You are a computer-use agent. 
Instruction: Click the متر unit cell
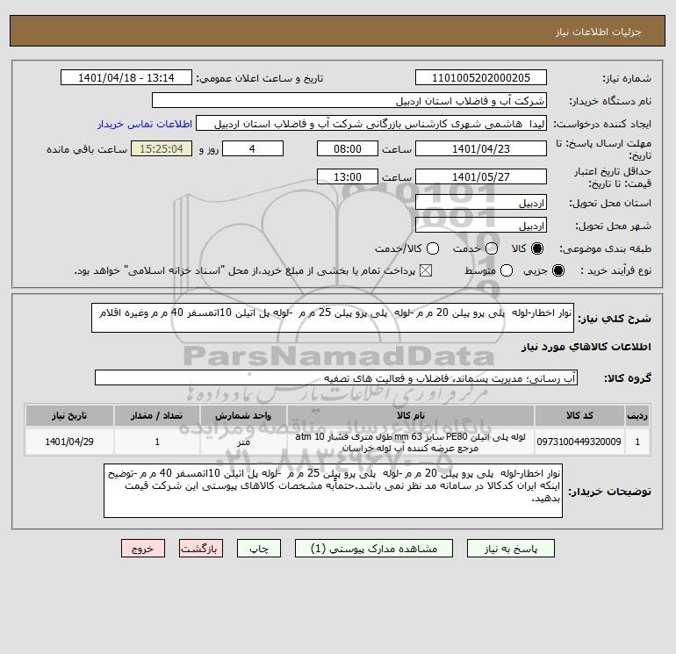tap(243, 442)
